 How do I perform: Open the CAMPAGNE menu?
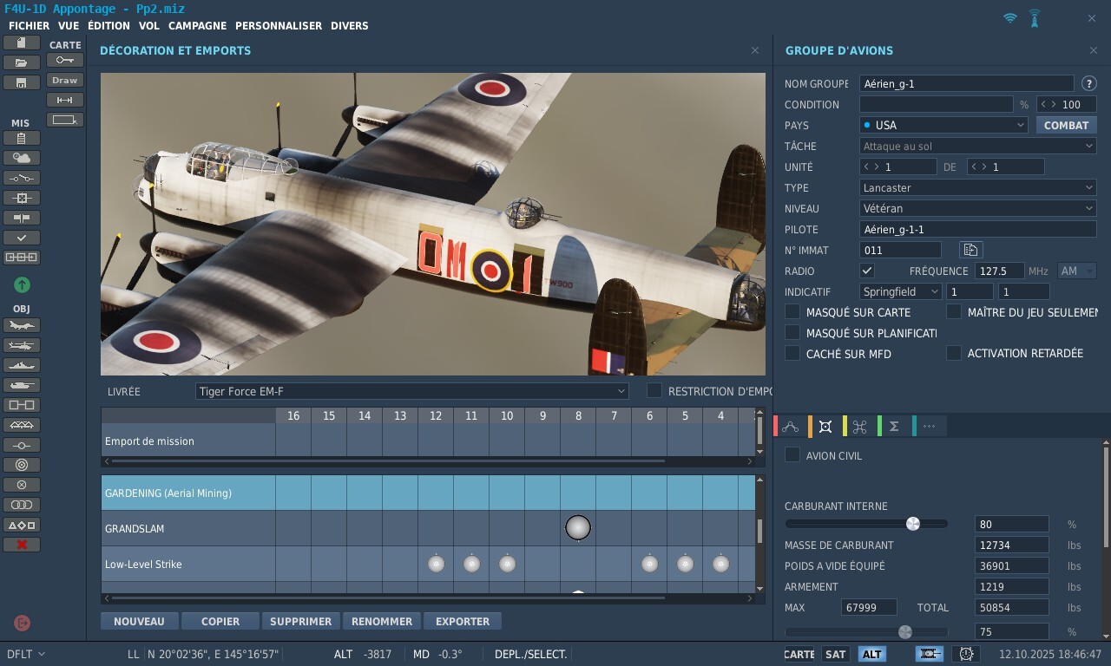tap(197, 26)
